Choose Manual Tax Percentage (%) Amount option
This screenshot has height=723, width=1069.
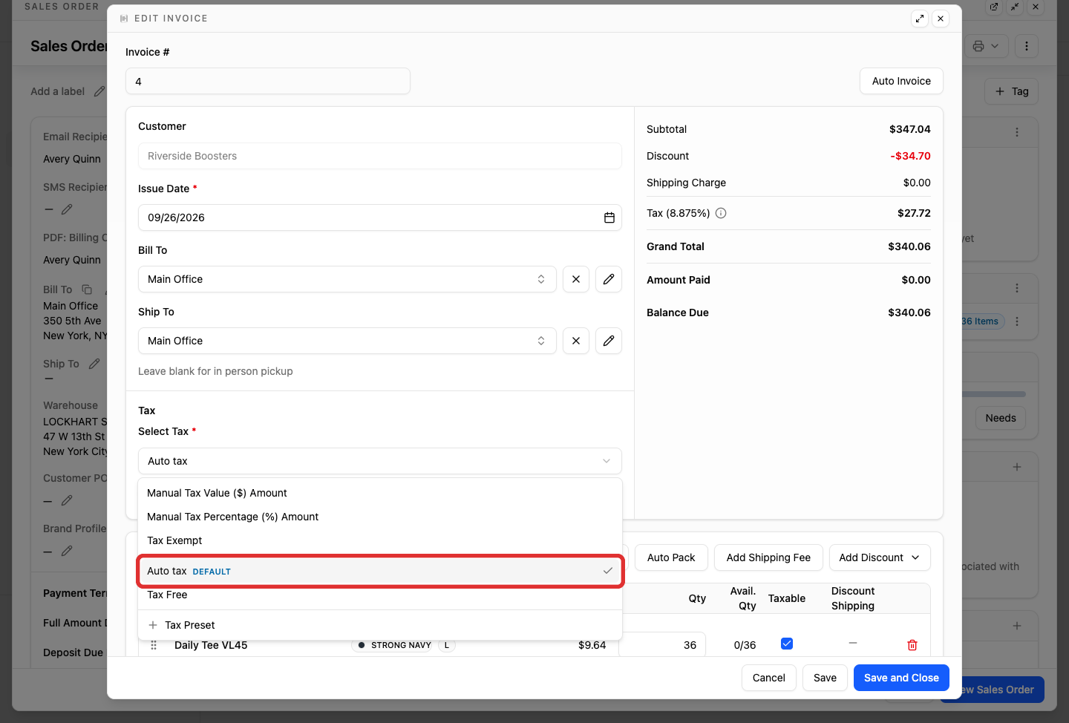(380, 517)
